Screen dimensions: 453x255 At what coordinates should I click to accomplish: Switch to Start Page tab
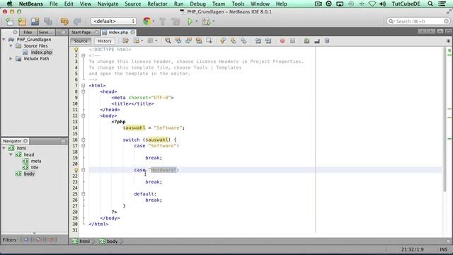pos(81,33)
